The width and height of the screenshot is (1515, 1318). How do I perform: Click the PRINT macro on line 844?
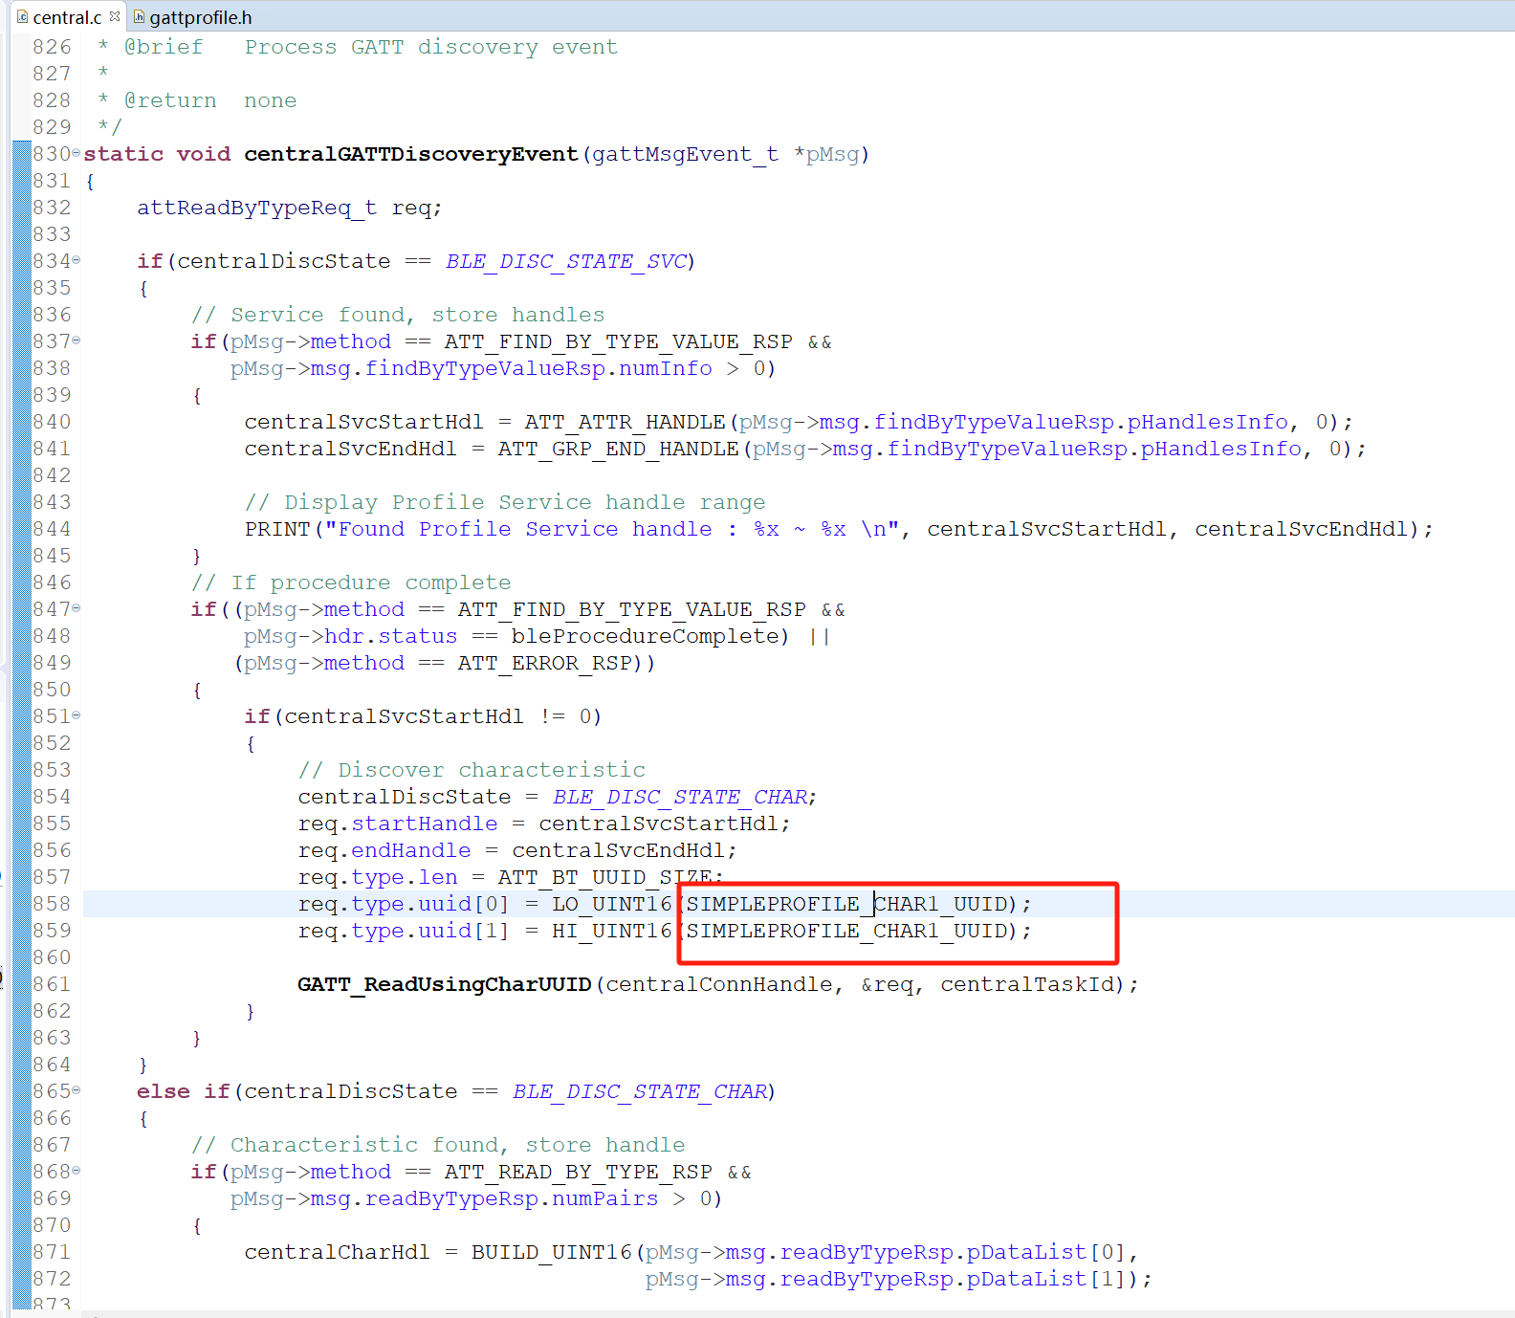[277, 529]
